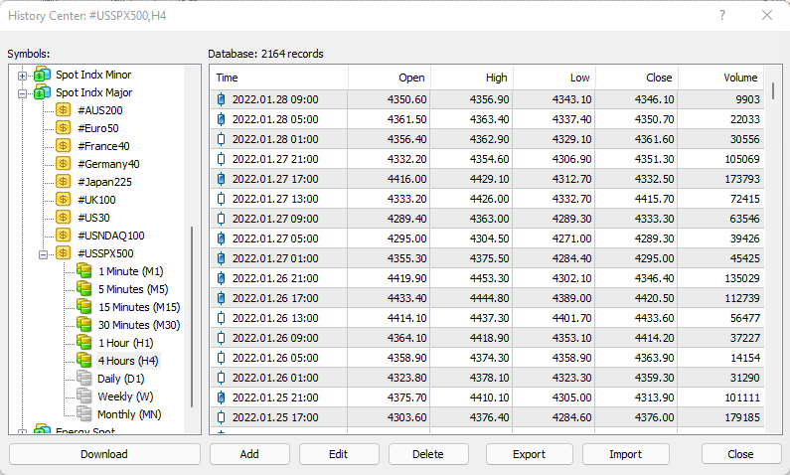Click the Import button

click(x=626, y=454)
